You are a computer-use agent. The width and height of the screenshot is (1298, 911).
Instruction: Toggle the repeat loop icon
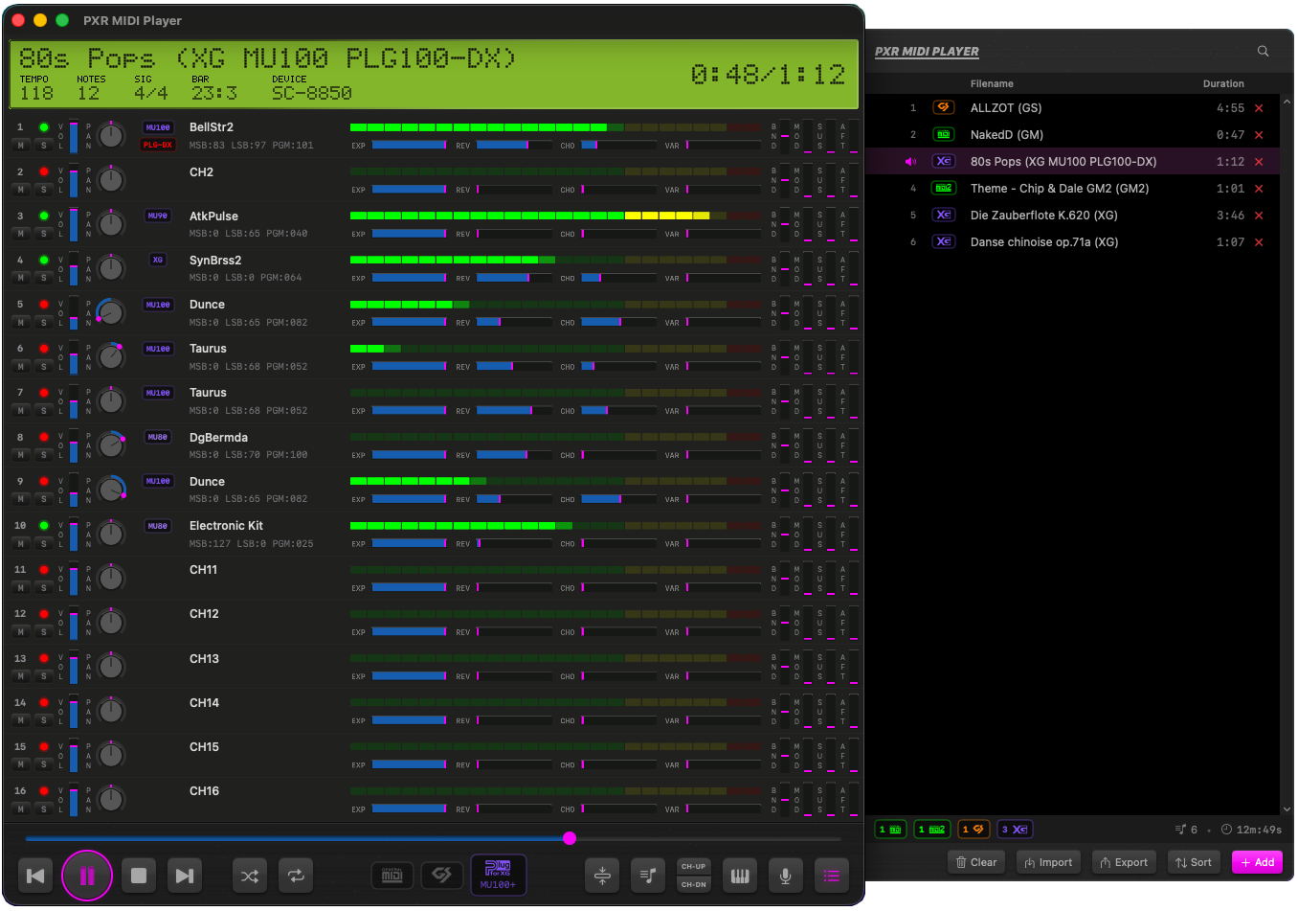click(x=296, y=876)
